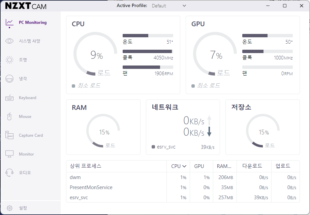Open the 냉각 cooling icon
The image size is (310, 215).
9,79
